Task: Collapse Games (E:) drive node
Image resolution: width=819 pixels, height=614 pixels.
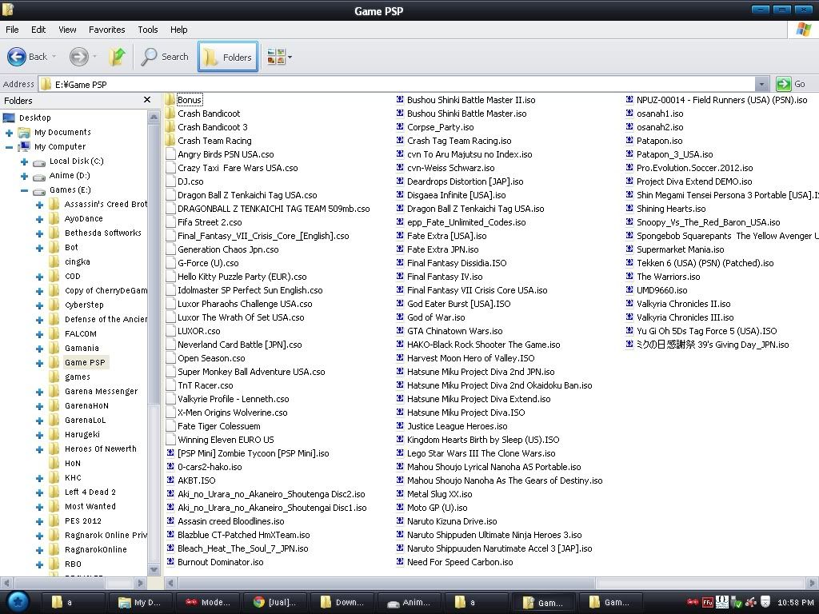Action: pos(24,190)
